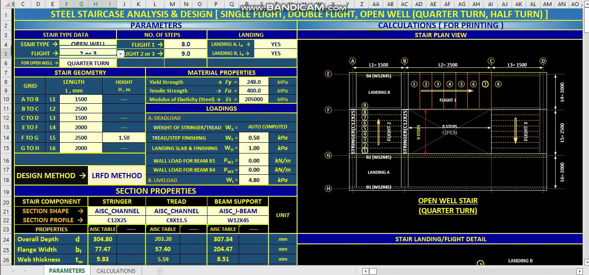Edit FLIGHT 1 steps value 8.0
The width and height of the screenshot is (589, 275).
[186, 44]
